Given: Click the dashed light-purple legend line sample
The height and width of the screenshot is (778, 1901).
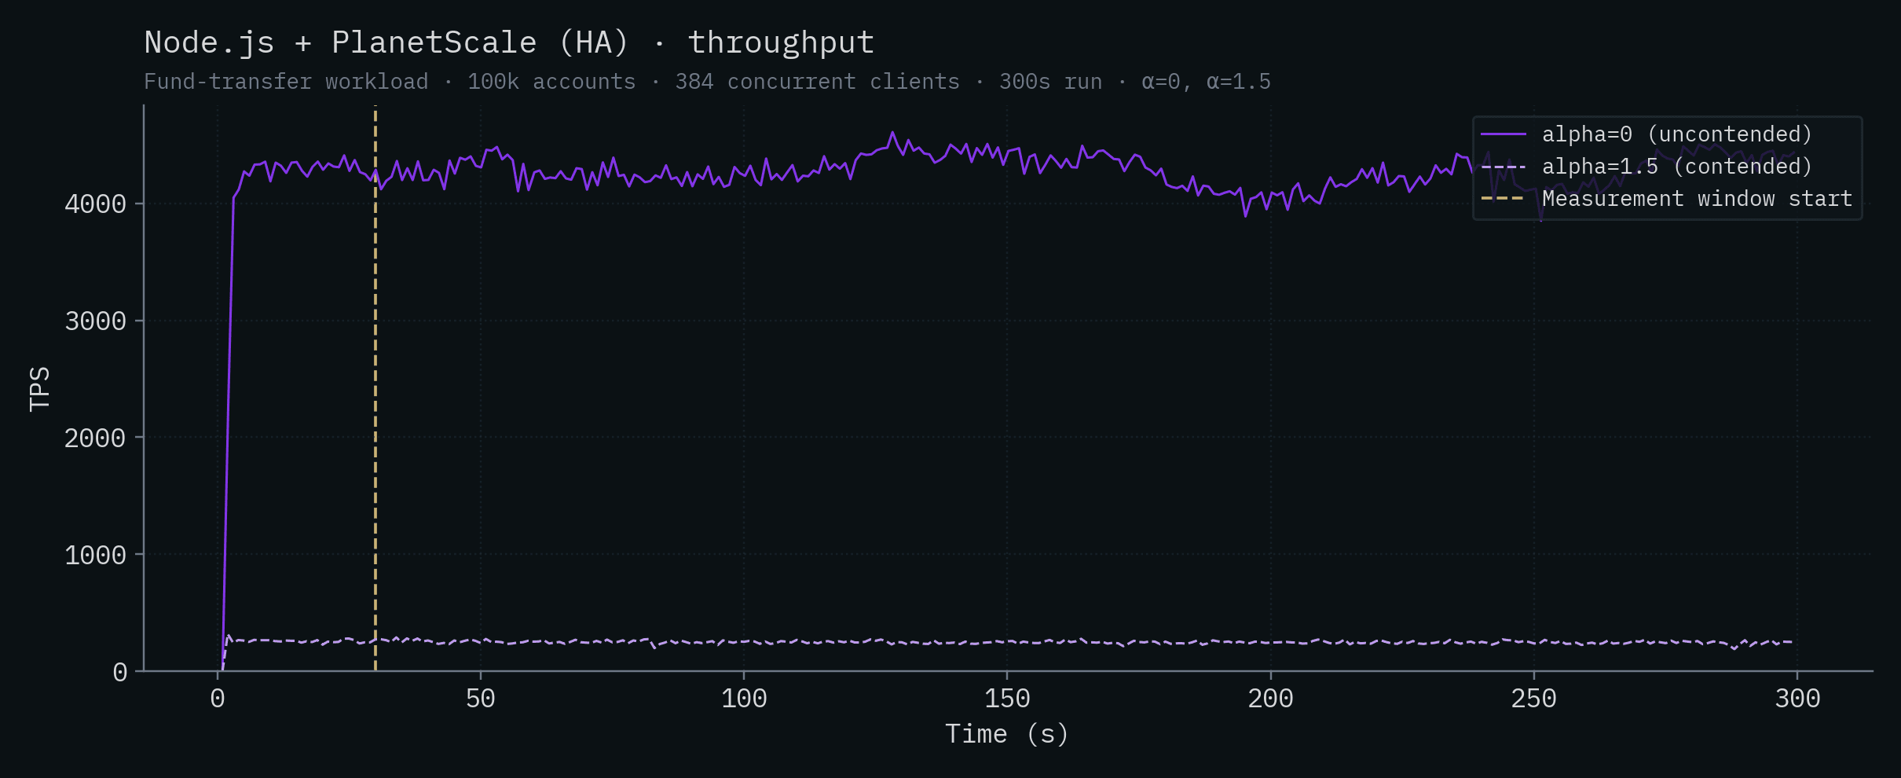Looking at the screenshot, I should tap(1504, 167).
